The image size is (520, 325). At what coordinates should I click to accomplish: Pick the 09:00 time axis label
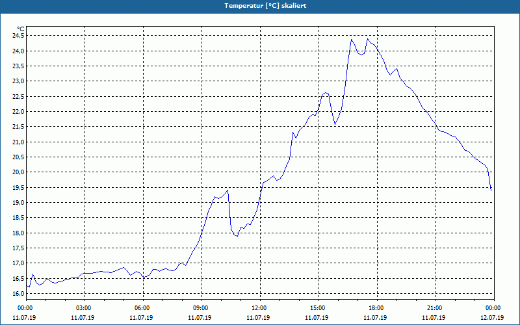(200, 308)
